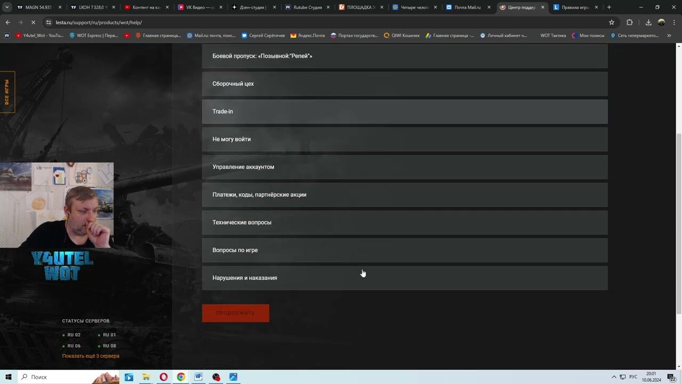Screen dimensions: 682x384
Task: Open the Chrome three-dot menu
Action: click(x=674, y=22)
